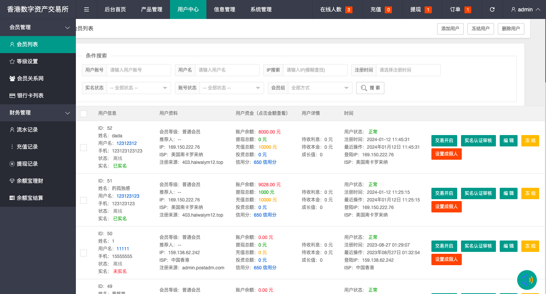The image size is (546, 294).
Task: Click the refresh icon in top bar
Action: click(x=492, y=9)
